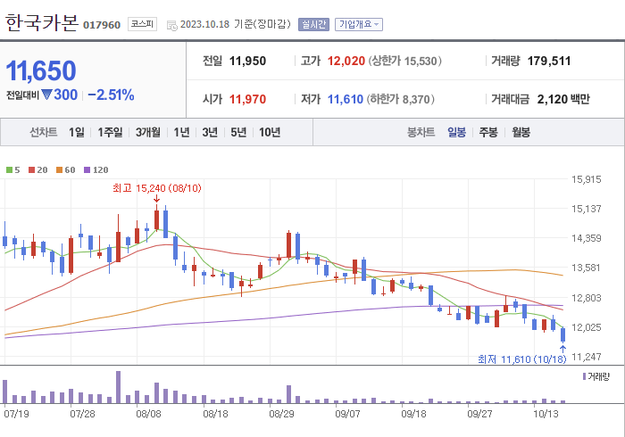Click the green 5-day moving average swatch
The image size is (625, 437).
[9, 170]
